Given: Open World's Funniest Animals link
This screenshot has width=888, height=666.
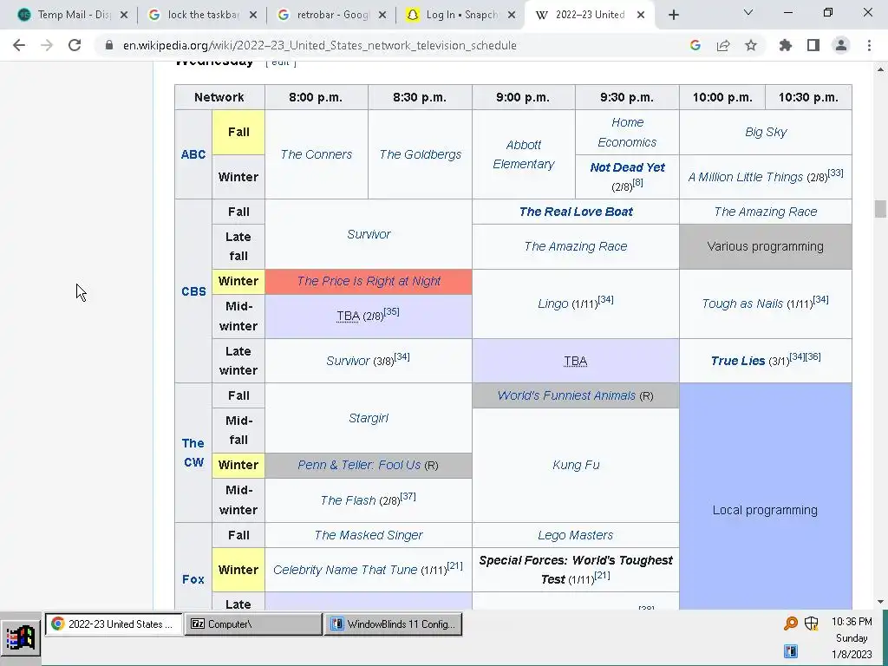Looking at the screenshot, I should tap(566, 395).
